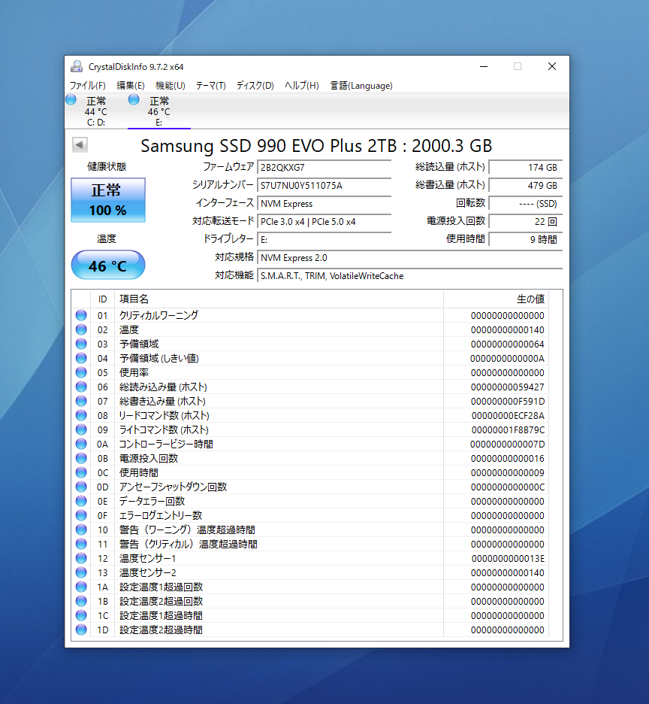Image resolution: width=649 pixels, height=704 pixels.
Task: Click status icon for row 0C 使用時間
Action: click(81, 472)
